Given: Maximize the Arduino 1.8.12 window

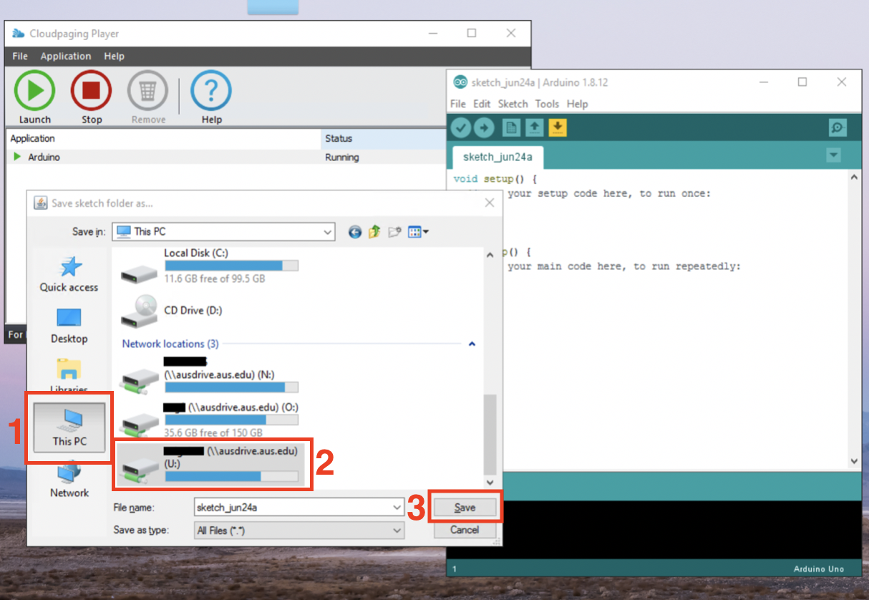Looking at the screenshot, I should (802, 82).
